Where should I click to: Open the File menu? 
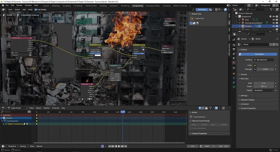[7, 5]
